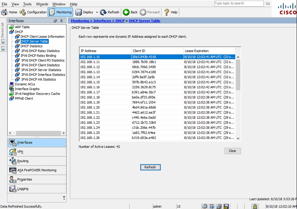Expand the sidebar chevron below Logging

65,196
